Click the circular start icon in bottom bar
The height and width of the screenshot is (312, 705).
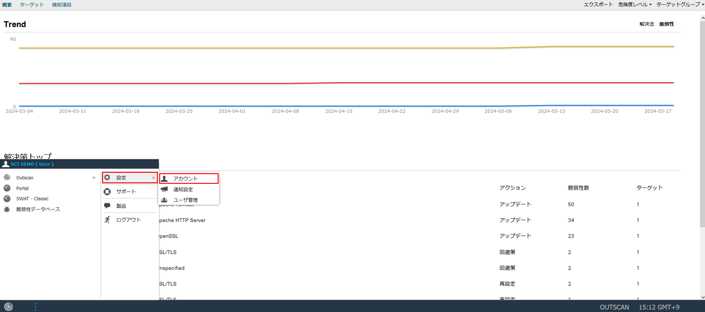point(8,306)
